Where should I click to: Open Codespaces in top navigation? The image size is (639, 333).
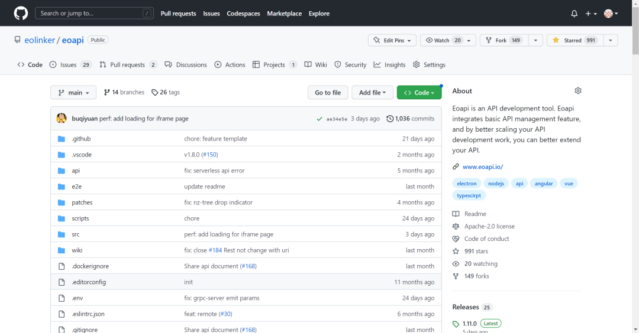pos(243,14)
